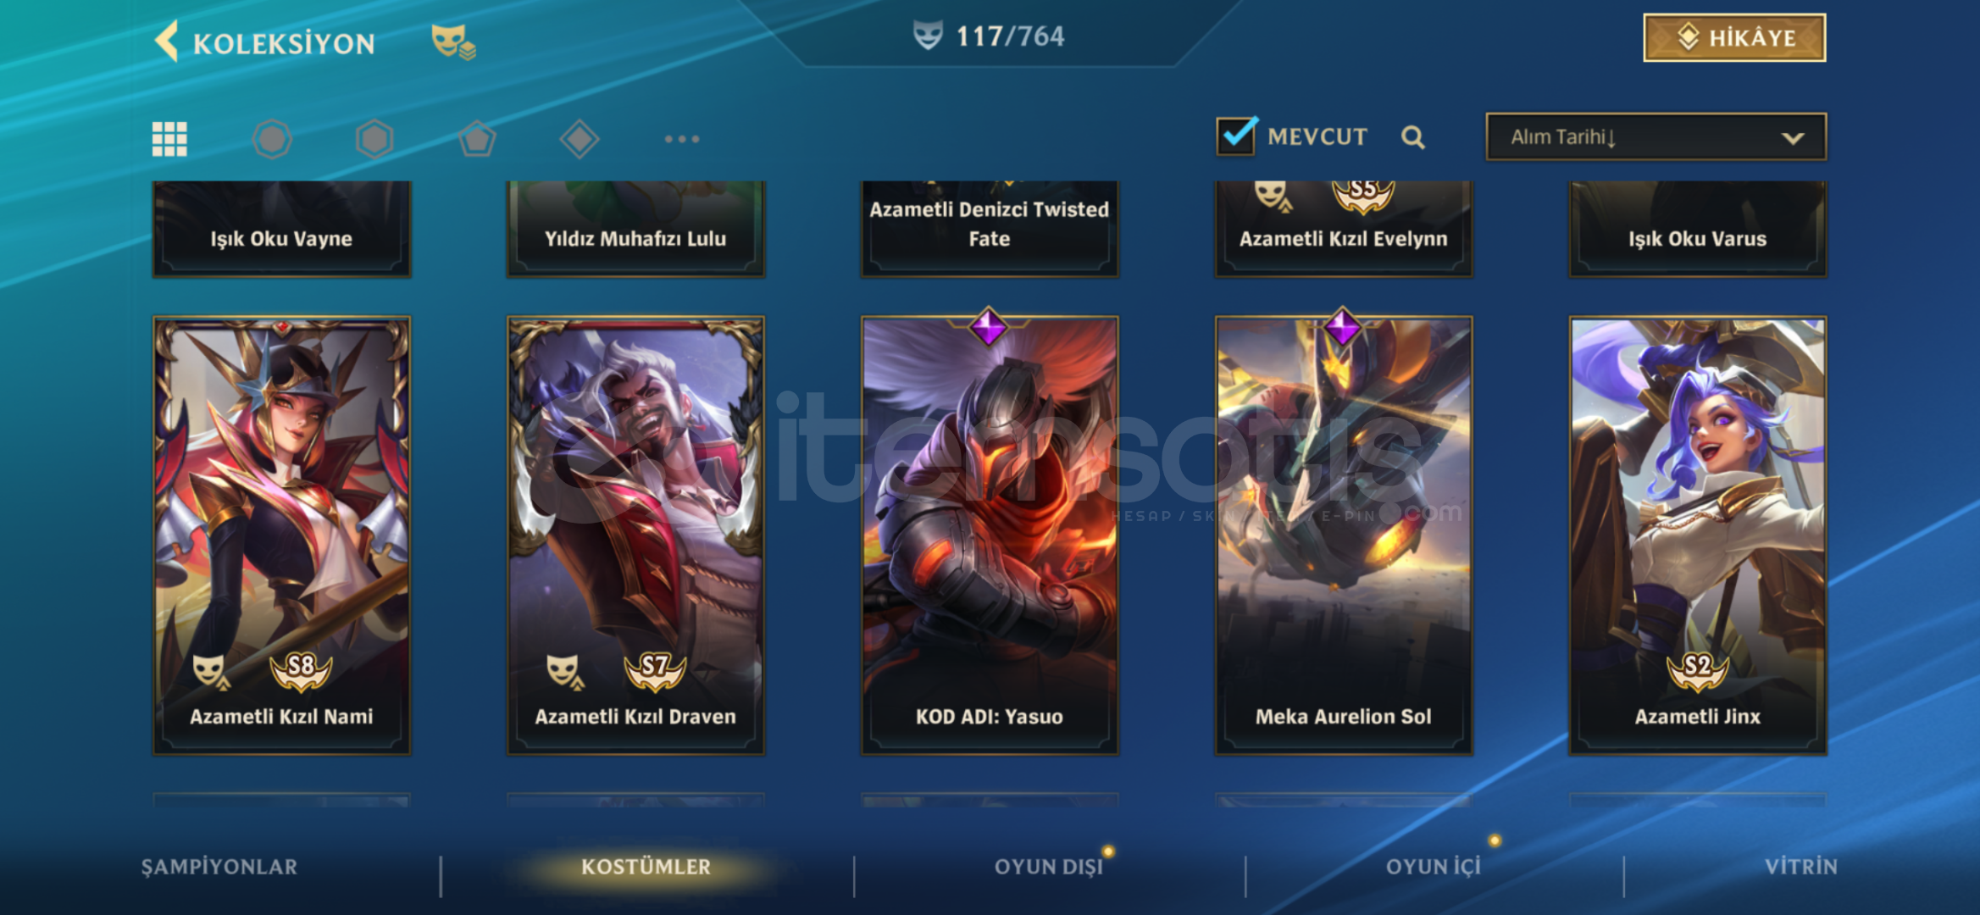
Task: Select the first circular rarity filter
Action: tap(272, 139)
